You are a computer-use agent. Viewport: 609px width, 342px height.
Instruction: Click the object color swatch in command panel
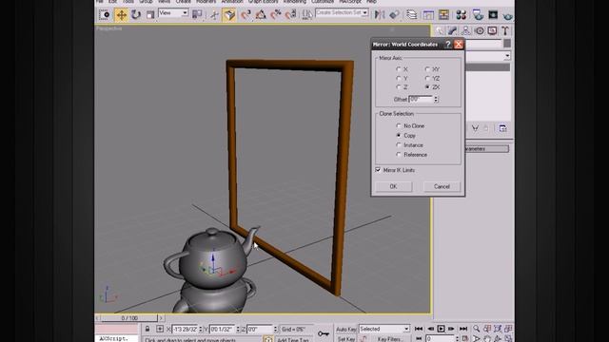(x=507, y=44)
